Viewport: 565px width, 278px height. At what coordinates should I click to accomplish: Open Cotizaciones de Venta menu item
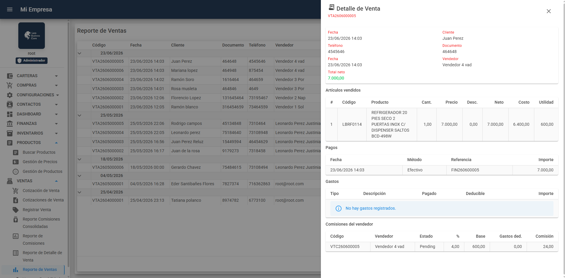click(43, 200)
